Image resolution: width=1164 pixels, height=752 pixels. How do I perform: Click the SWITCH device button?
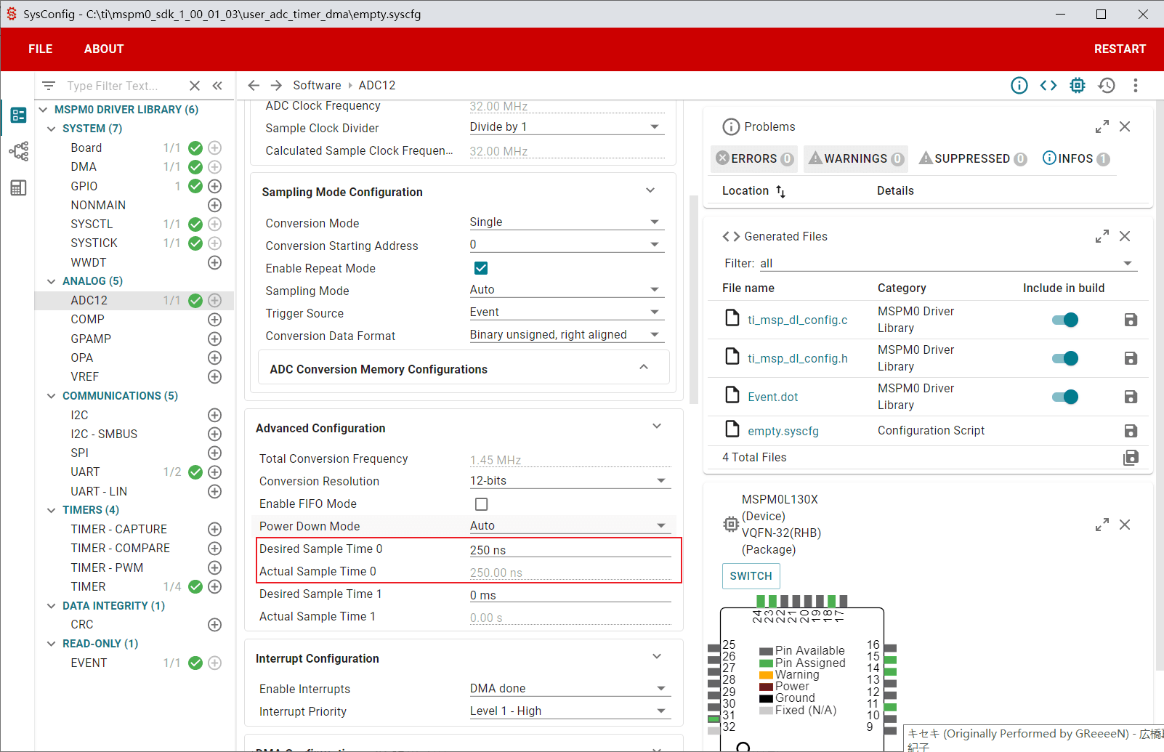pyautogui.click(x=751, y=576)
